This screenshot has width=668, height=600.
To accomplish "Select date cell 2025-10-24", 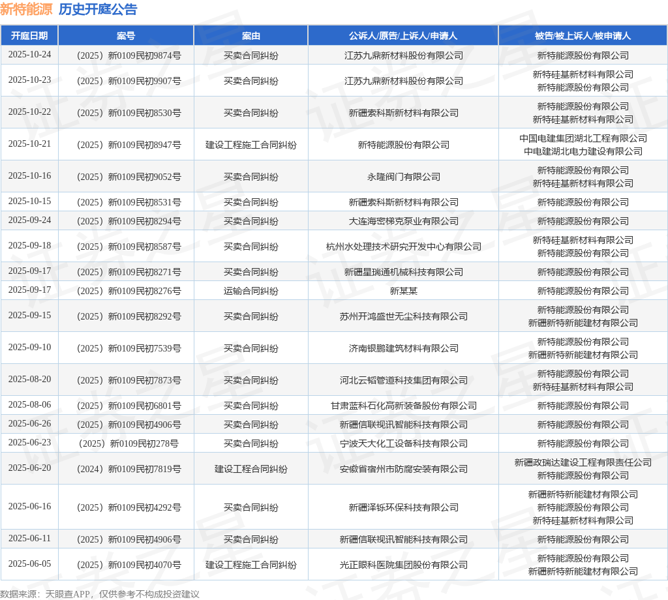I will (x=29, y=55).
